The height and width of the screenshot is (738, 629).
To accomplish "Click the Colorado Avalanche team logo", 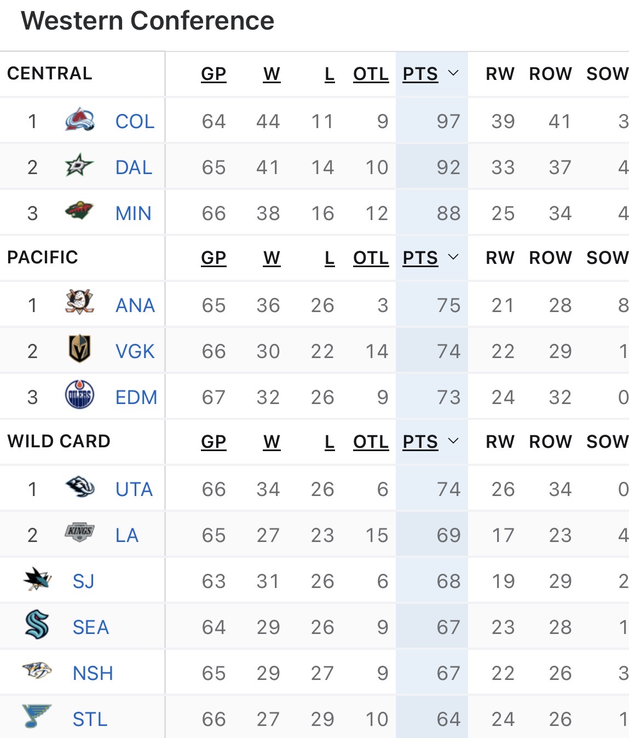I will coord(79,121).
